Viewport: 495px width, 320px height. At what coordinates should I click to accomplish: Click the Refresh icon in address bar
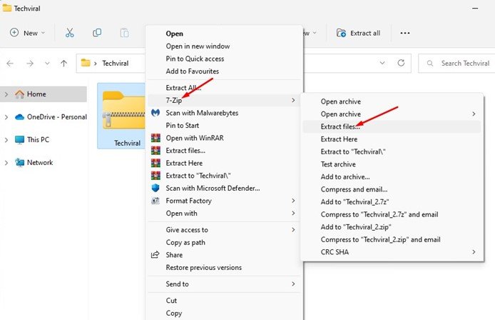click(401, 63)
